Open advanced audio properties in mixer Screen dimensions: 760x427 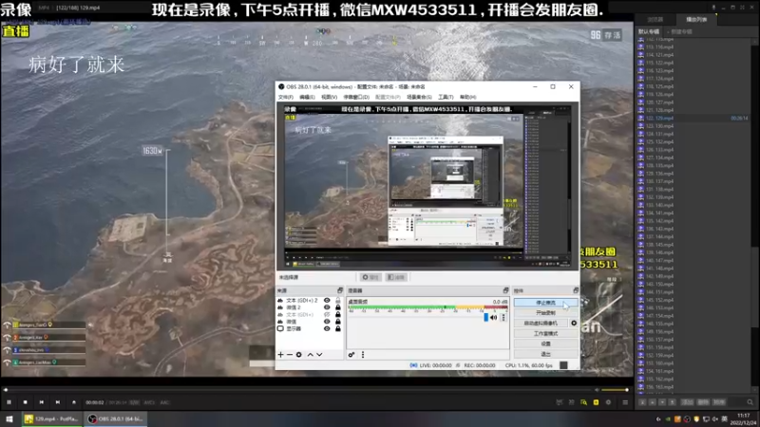tap(351, 355)
